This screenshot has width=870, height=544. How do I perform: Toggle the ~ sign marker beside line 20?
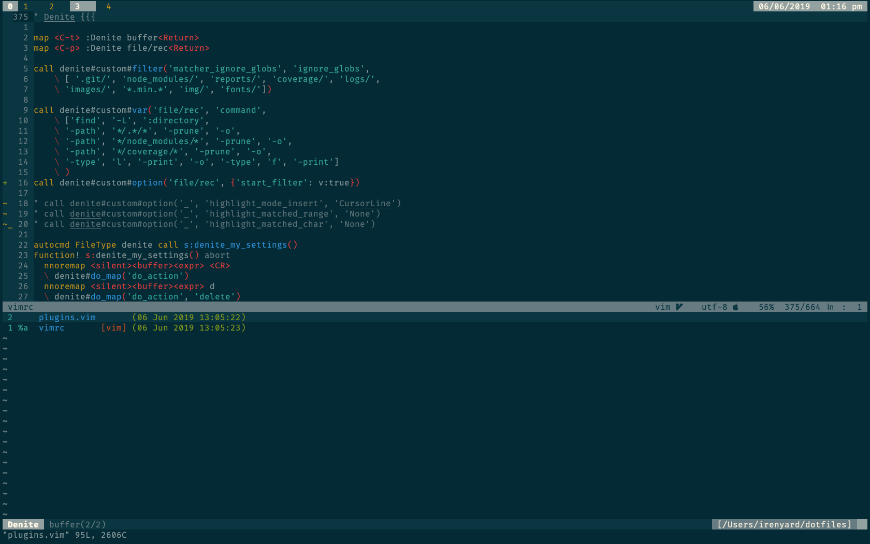[x=6, y=224]
